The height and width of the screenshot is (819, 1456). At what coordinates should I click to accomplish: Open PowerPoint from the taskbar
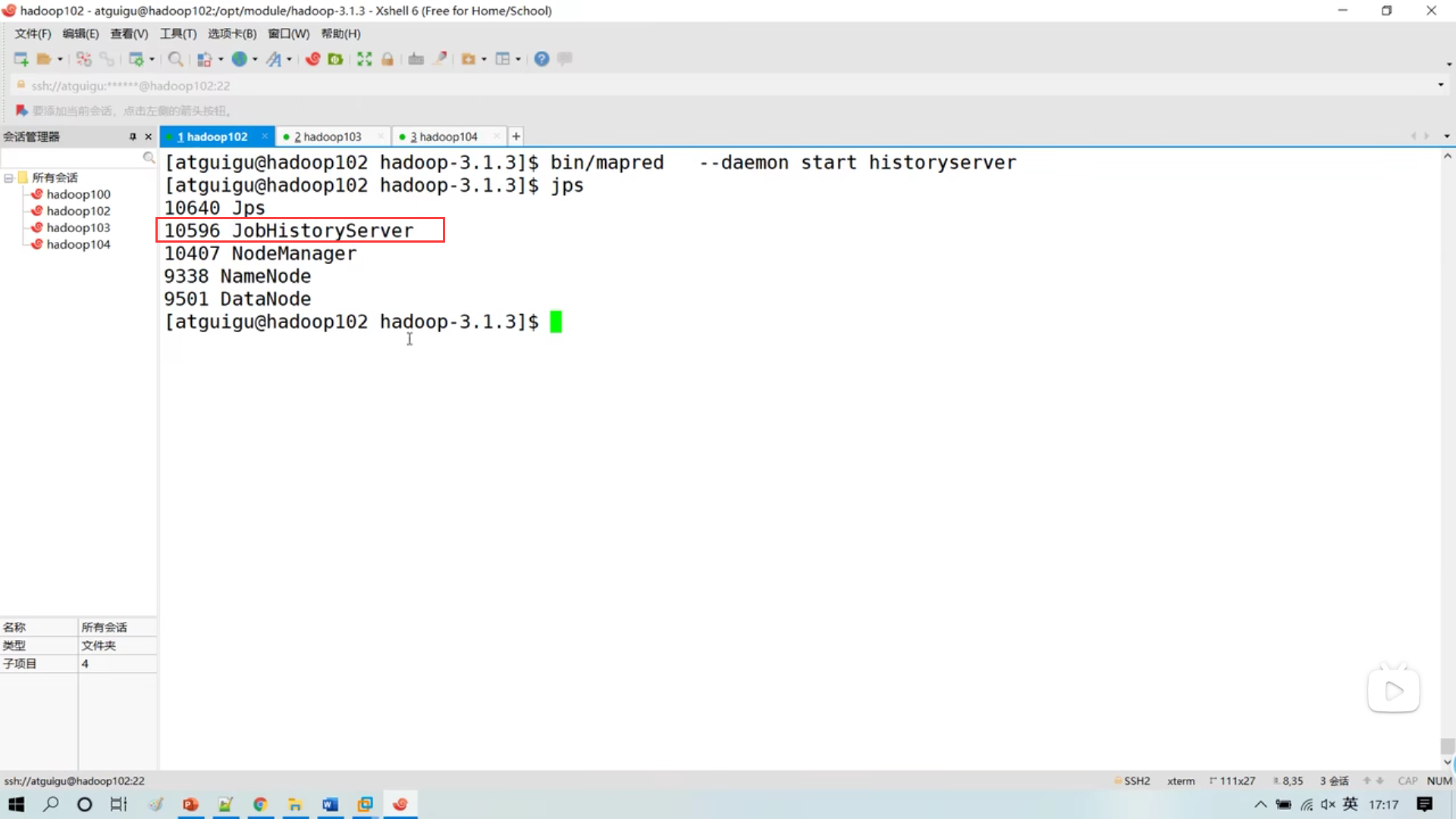tap(190, 805)
